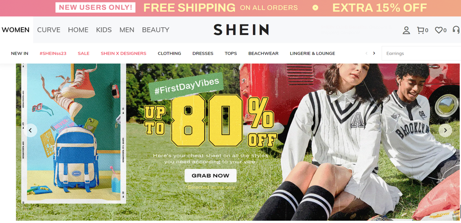The image size is (461, 223).
Task: Move category nav back with left chevron
Action: tap(366, 53)
